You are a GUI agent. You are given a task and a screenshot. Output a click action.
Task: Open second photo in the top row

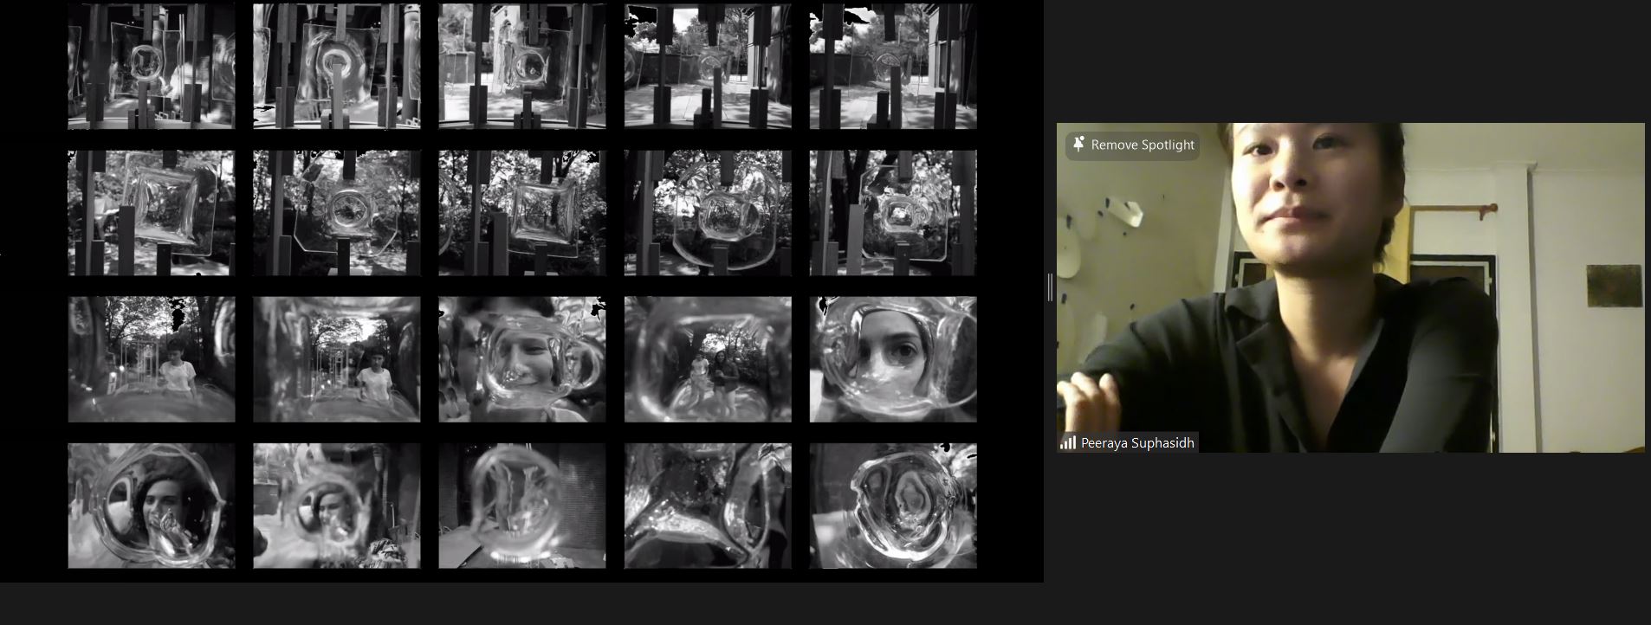pyautogui.click(x=337, y=67)
